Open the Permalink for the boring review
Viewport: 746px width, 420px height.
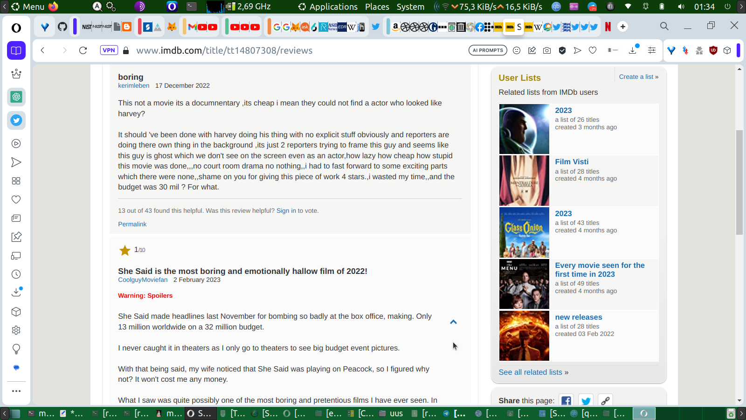pyautogui.click(x=132, y=224)
